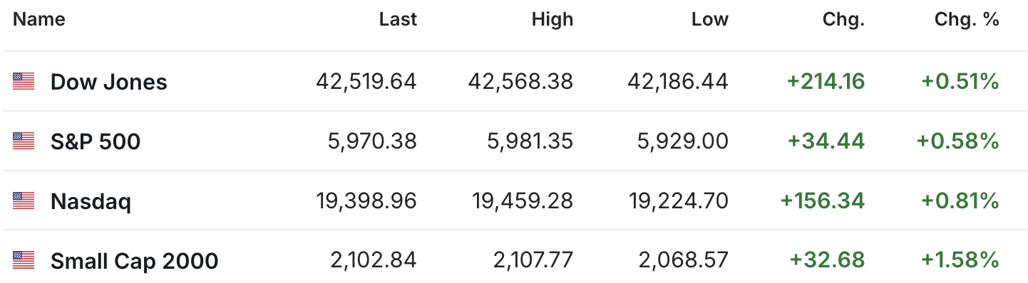Click the US flag icon beside Nasdaq

tap(24, 201)
